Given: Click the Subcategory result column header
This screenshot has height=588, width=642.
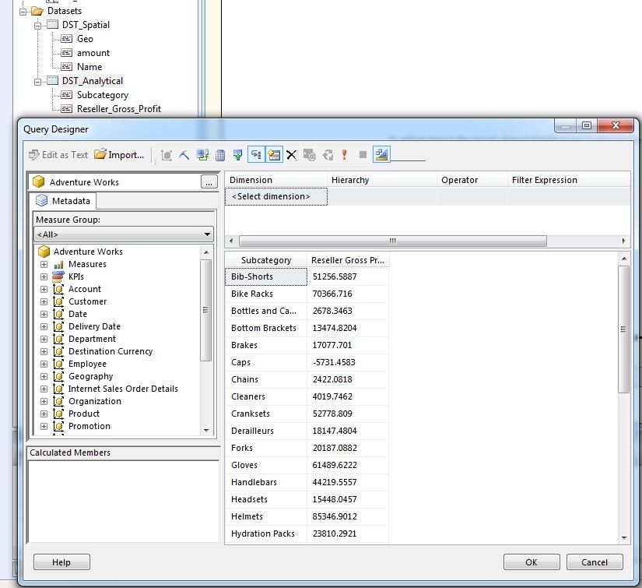Looking at the screenshot, I should [266, 260].
